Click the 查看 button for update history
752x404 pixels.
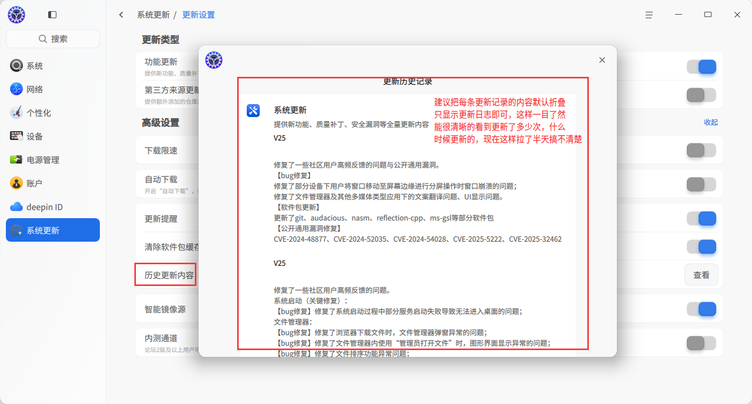pos(701,275)
